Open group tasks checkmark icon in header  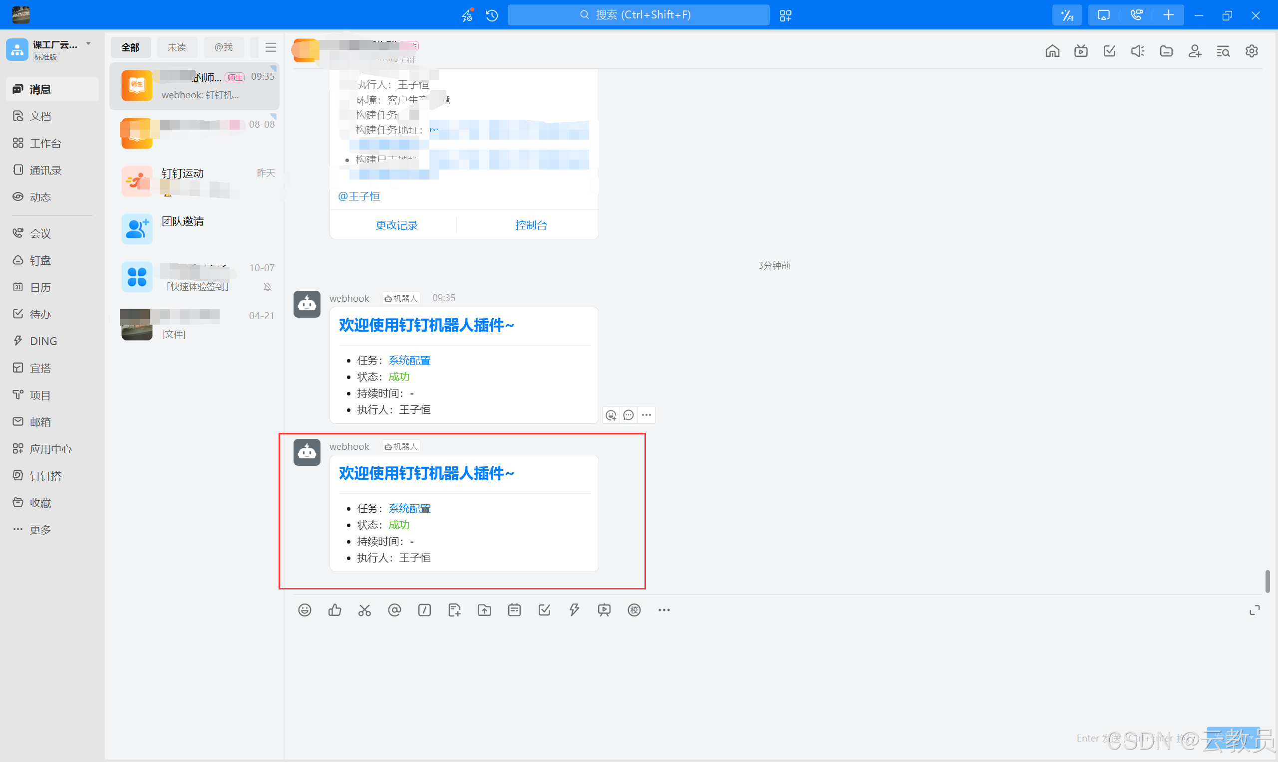coord(1109,51)
